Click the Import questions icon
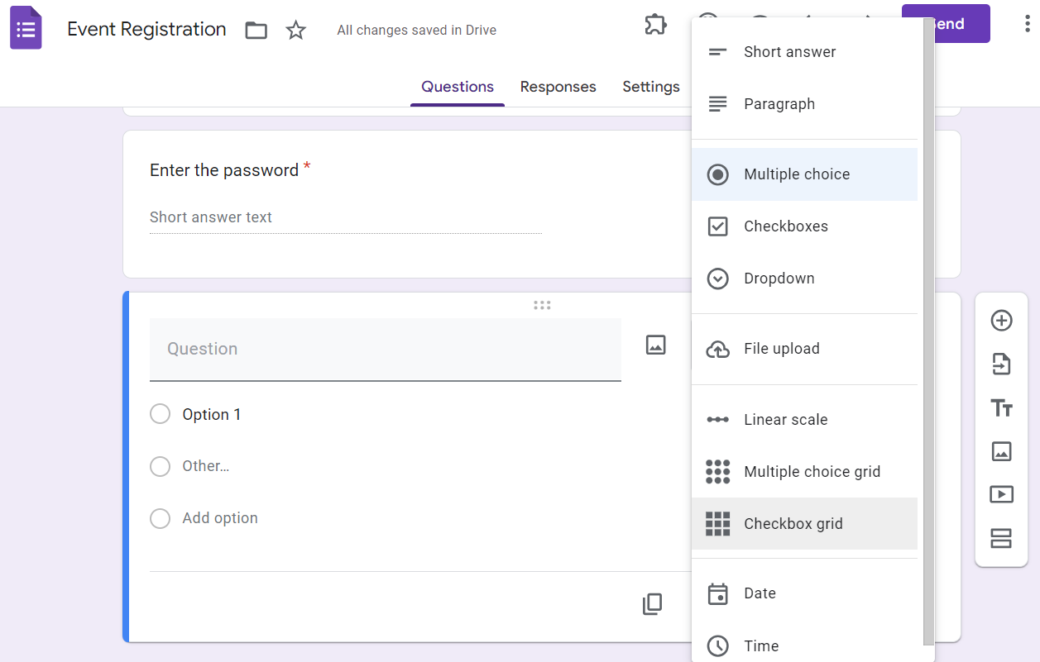This screenshot has height=662, width=1040. tap(1002, 364)
